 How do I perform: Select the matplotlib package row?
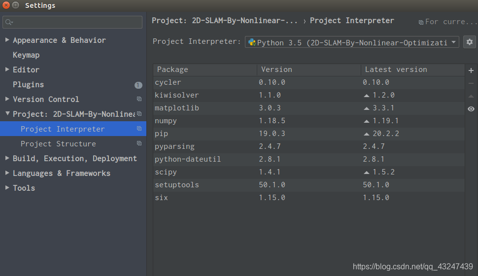coord(309,108)
